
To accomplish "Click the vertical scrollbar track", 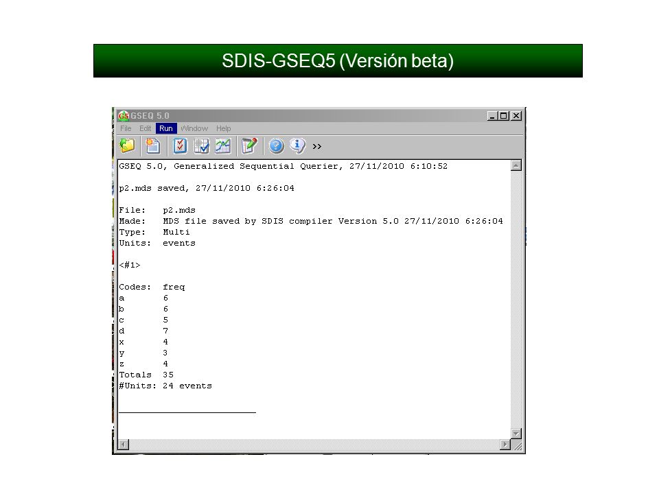I will 516,300.
